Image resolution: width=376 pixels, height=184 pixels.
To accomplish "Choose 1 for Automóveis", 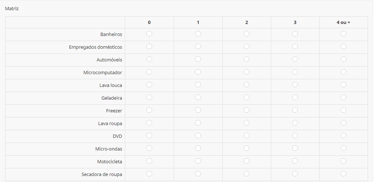I will point(198,59).
